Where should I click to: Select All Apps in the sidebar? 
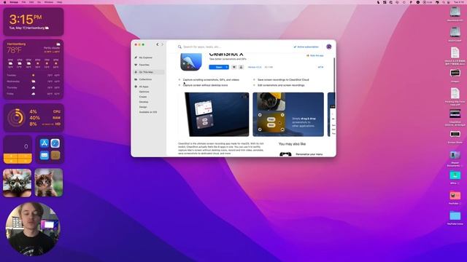tap(144, 87)
